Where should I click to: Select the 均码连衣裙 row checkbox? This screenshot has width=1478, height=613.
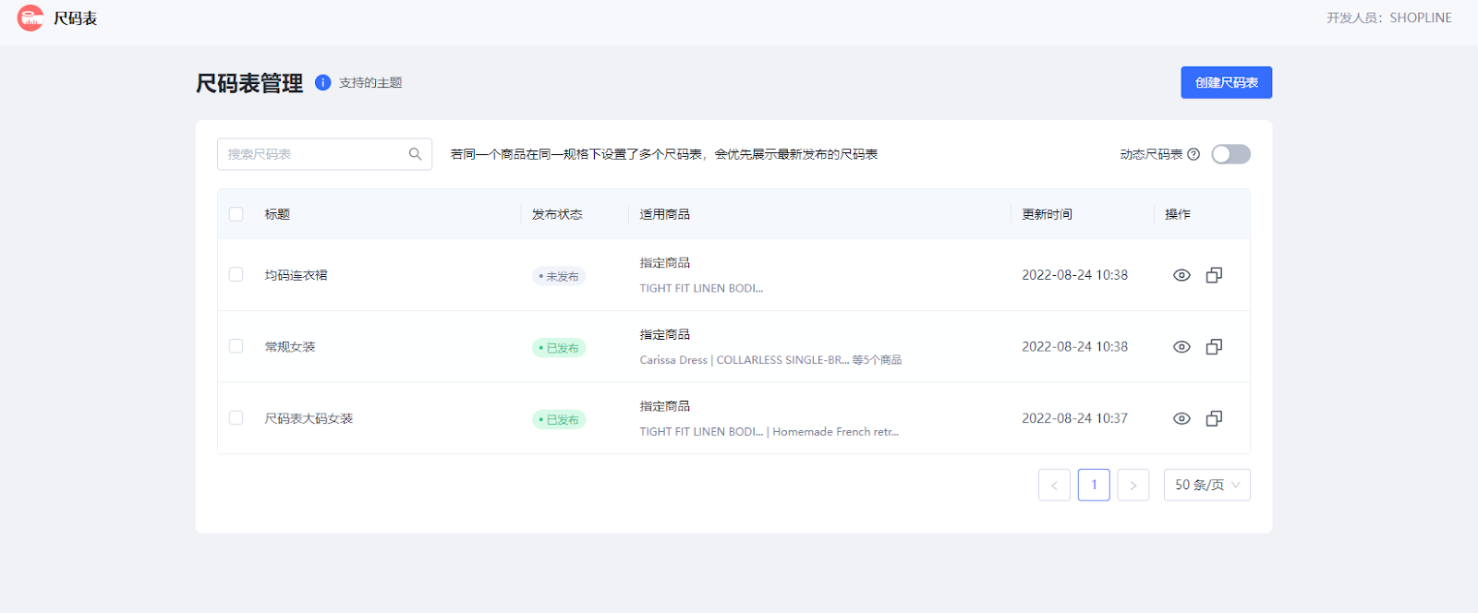(x=236, y=275)
